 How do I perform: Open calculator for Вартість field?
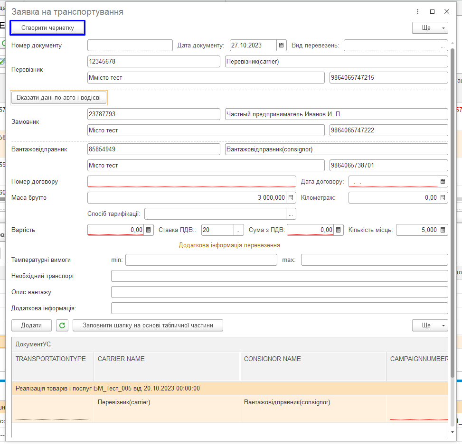tap(149, 230)
